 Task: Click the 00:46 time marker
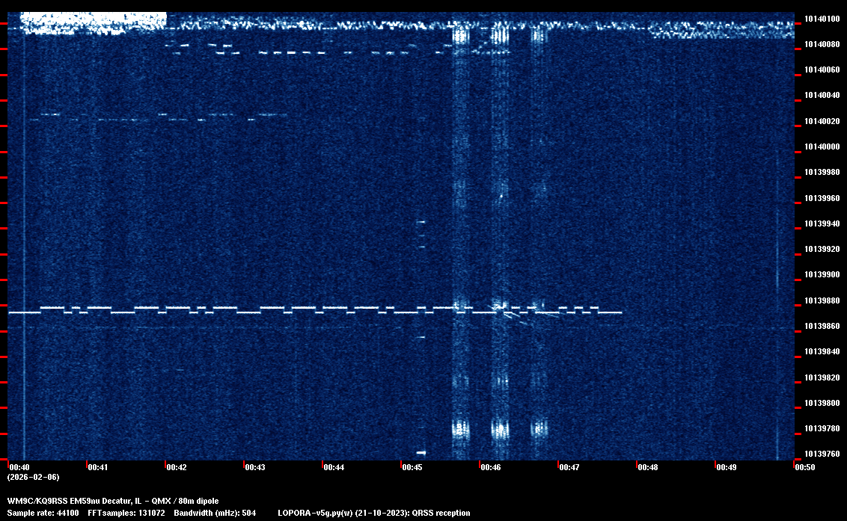(491, 467)
